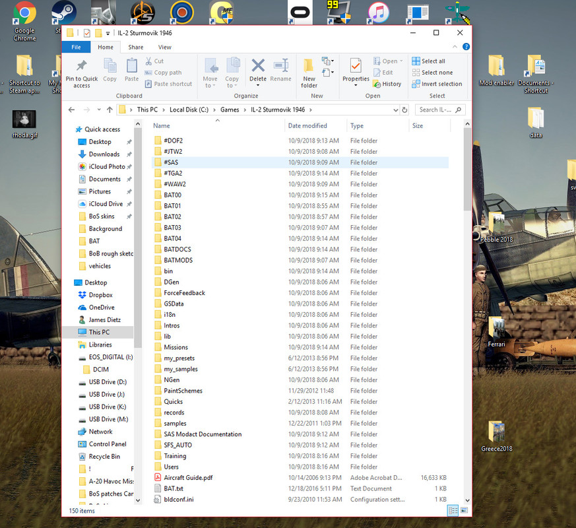This screenshot has height=528, width=576.
Task: Click Pin to Quick access icon
Action: point(82,66)
